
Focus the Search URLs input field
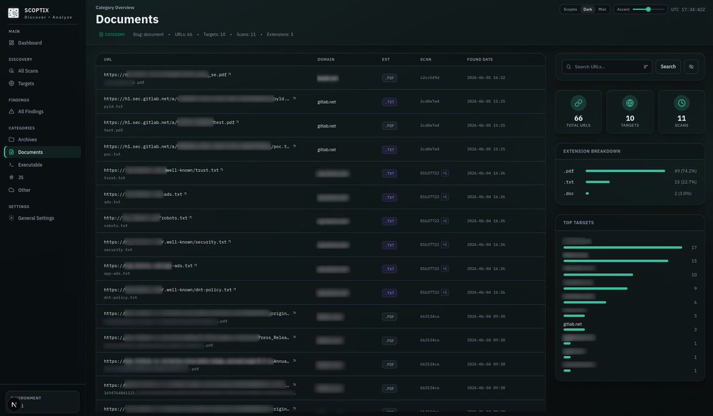(607, 66)
